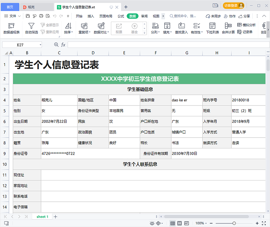Switch to the 插入 ribbon tab
The width and height of the screenshot is (270, 227).
coord(91,16)
